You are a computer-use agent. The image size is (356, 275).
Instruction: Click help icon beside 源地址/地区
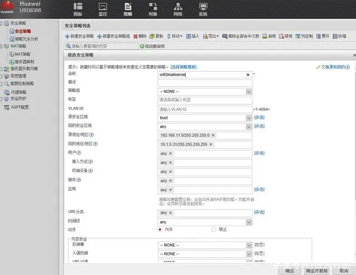pyautogui.click(x=91, y=134)
